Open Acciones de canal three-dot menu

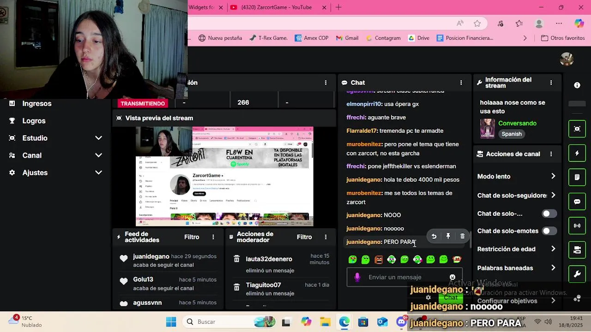(551, 154)
